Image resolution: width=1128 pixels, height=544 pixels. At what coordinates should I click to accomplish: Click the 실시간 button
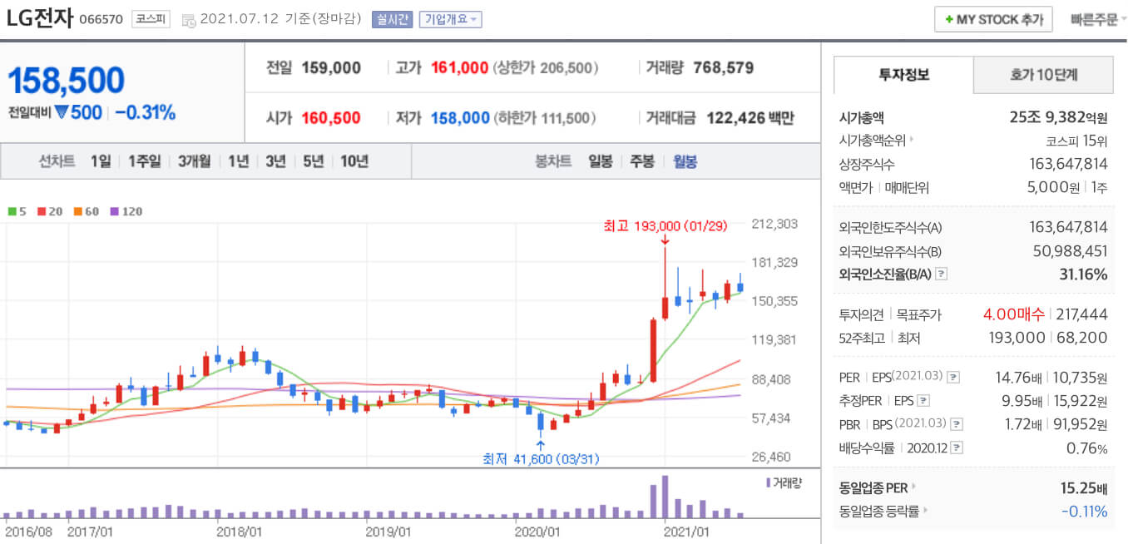coord(392,19)
